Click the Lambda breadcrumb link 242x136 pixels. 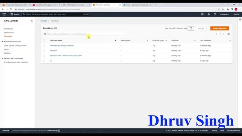pos(44,21)
